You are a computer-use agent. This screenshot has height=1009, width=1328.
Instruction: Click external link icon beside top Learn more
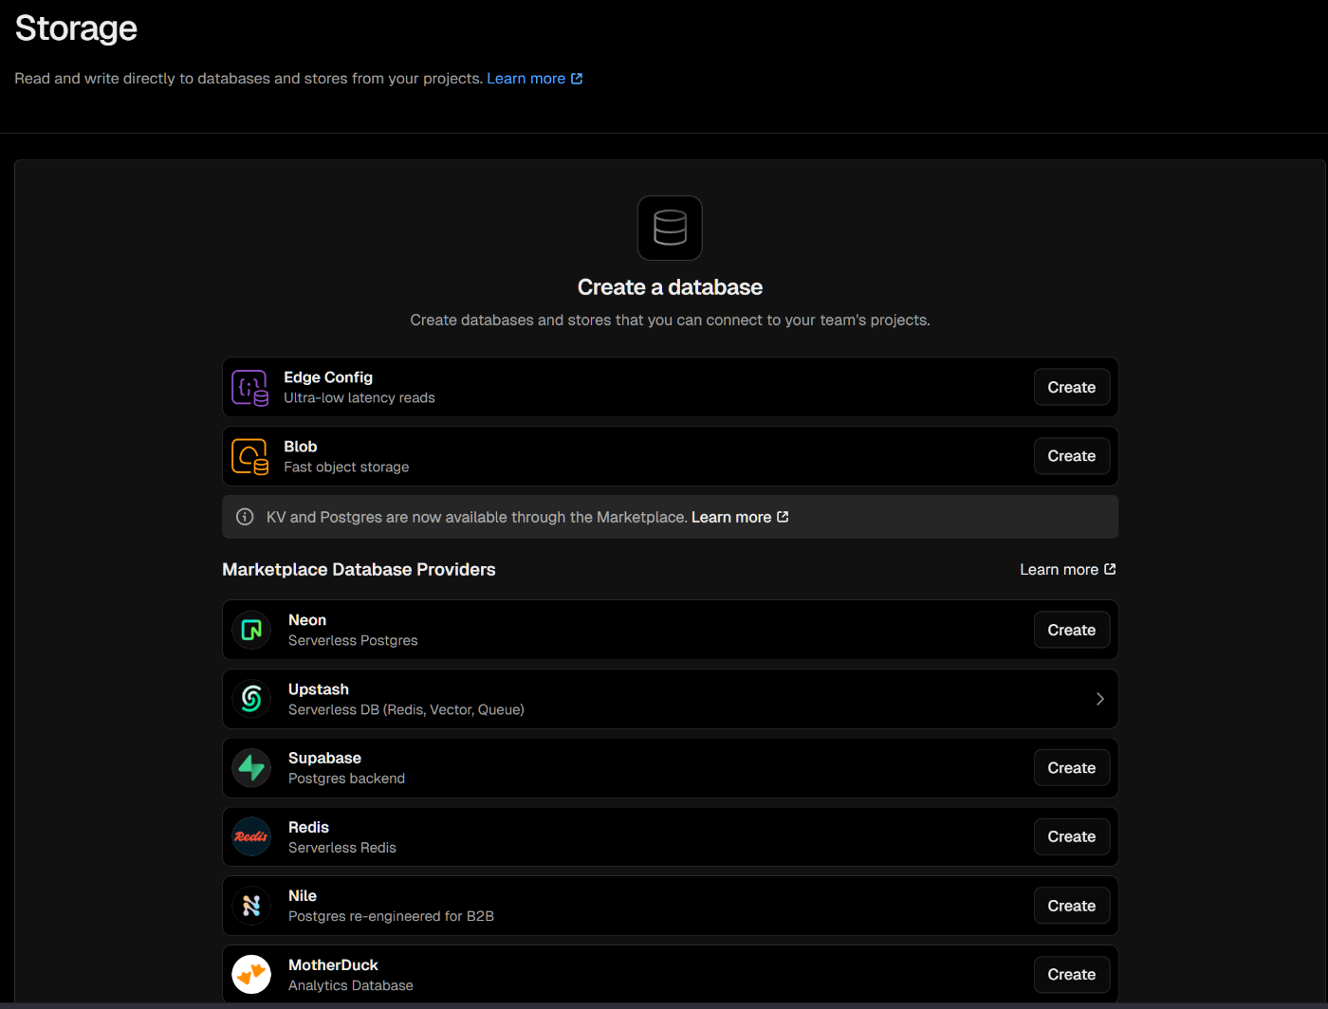(577, 79)
